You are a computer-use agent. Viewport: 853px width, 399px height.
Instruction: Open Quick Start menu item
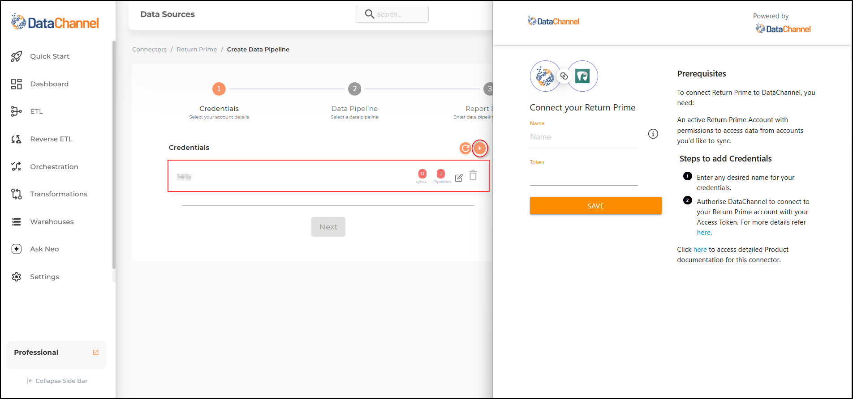50,56
